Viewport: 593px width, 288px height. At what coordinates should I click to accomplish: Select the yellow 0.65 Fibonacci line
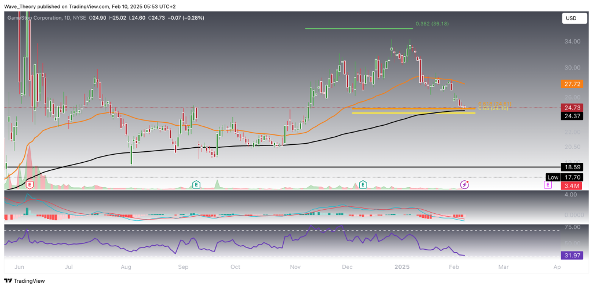pos(413,113)
